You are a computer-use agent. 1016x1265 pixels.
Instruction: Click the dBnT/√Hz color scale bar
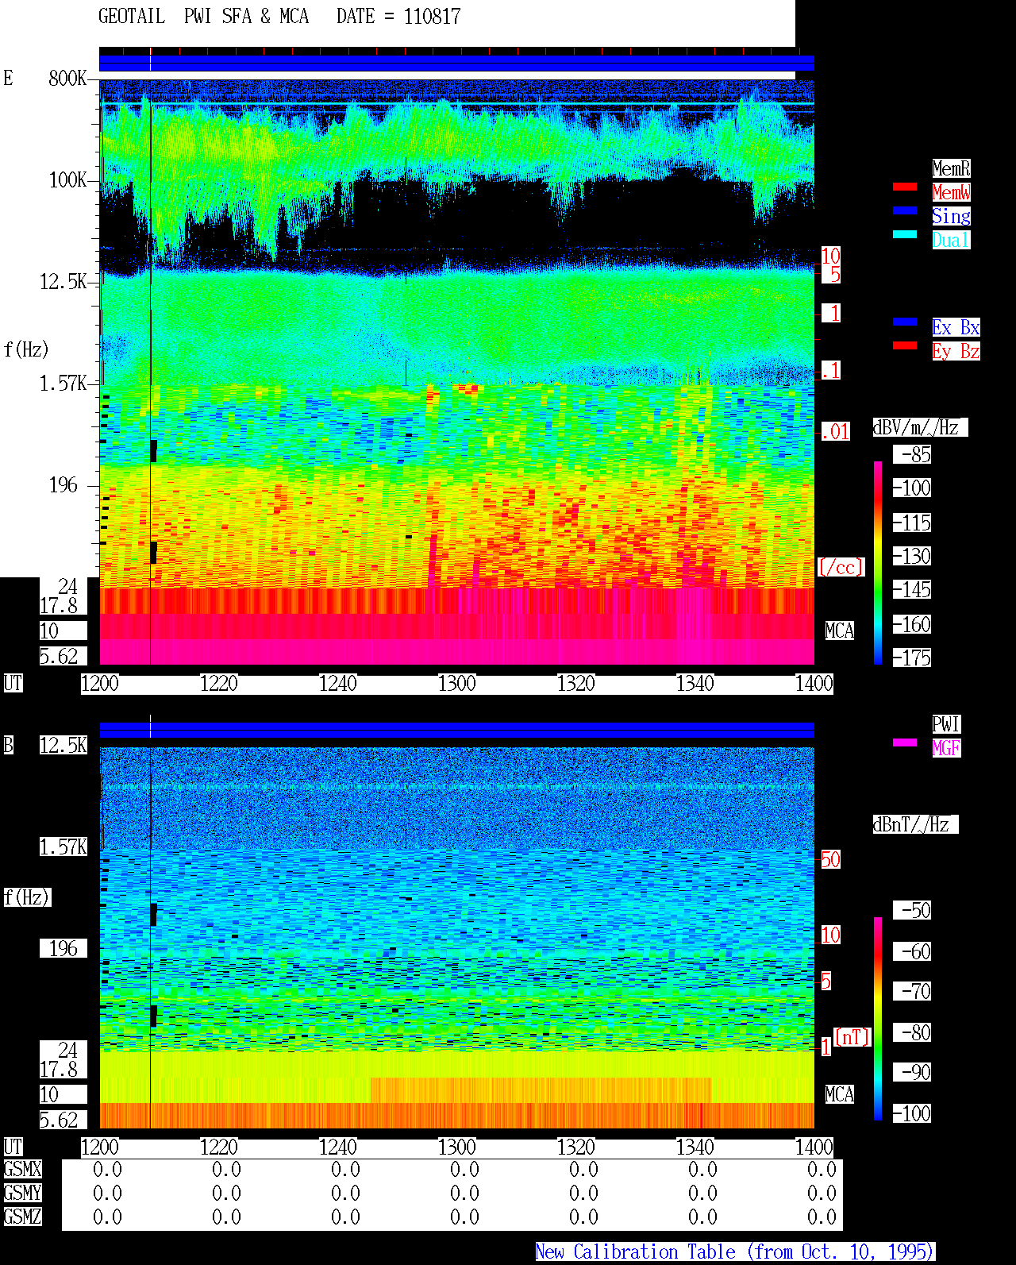coord(878,1019)
